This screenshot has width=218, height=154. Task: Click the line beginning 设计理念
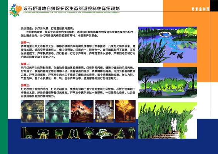[48, 28]
